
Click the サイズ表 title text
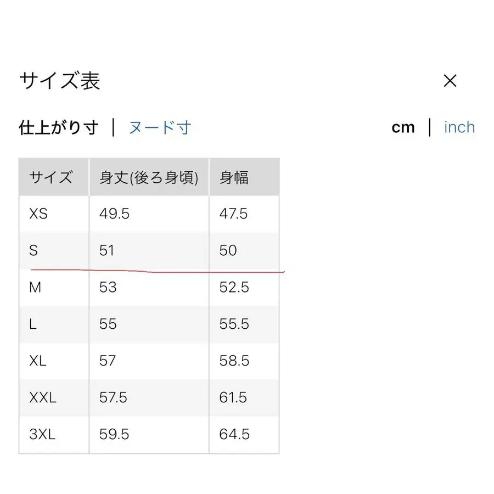pyautogui.click(x=60, y=81)
